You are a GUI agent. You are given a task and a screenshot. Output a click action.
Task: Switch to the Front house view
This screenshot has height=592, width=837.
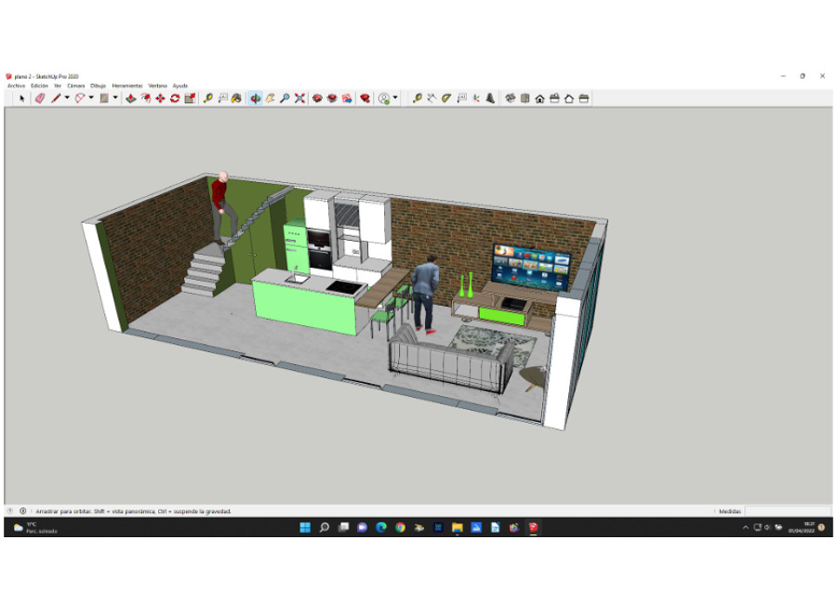pyautogui.click(x=539, y=98)
